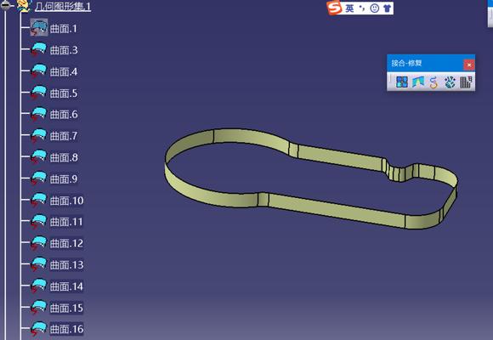
Task: Collapse the 几何图形集.1 tree node
Action: pyautogui.click(x=5, y=6)
